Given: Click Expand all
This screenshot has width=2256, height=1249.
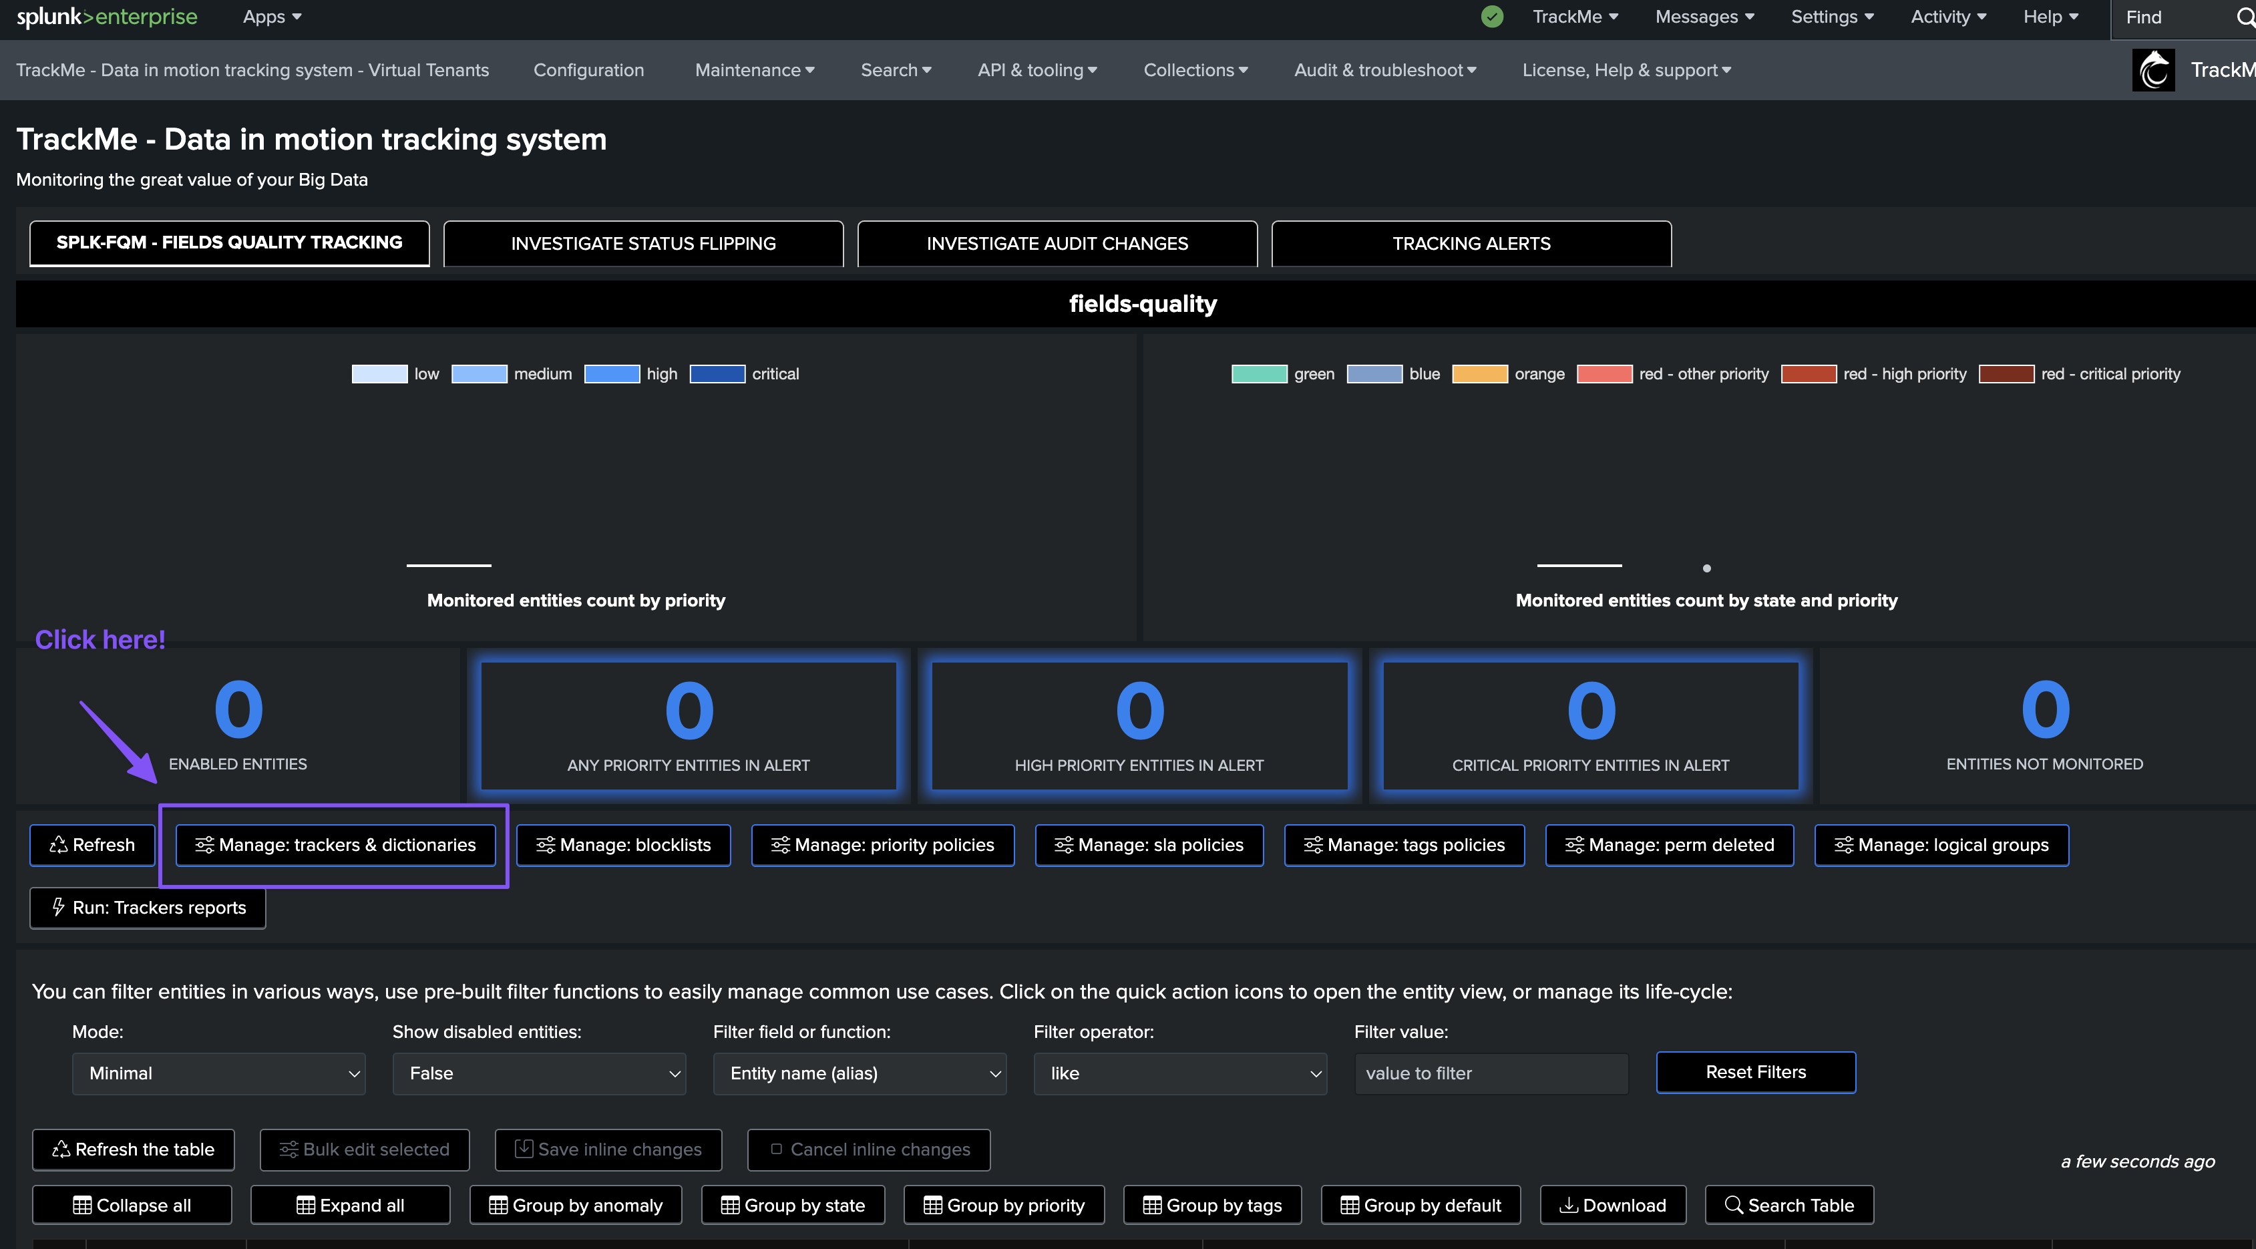Looking at the screenshot, I should coord(351,1204).
